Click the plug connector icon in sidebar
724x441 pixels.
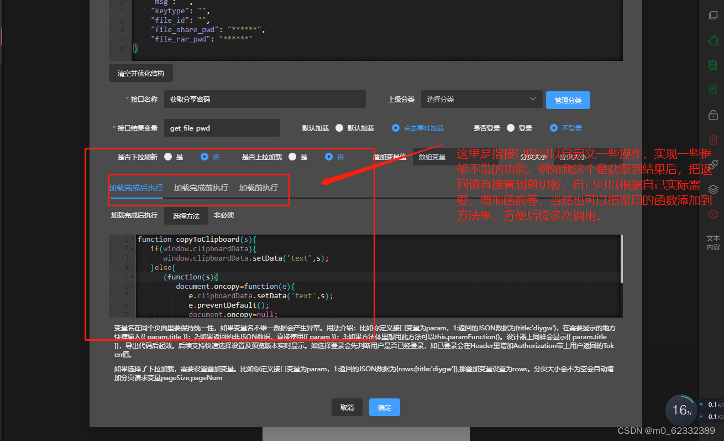[713, 164]
